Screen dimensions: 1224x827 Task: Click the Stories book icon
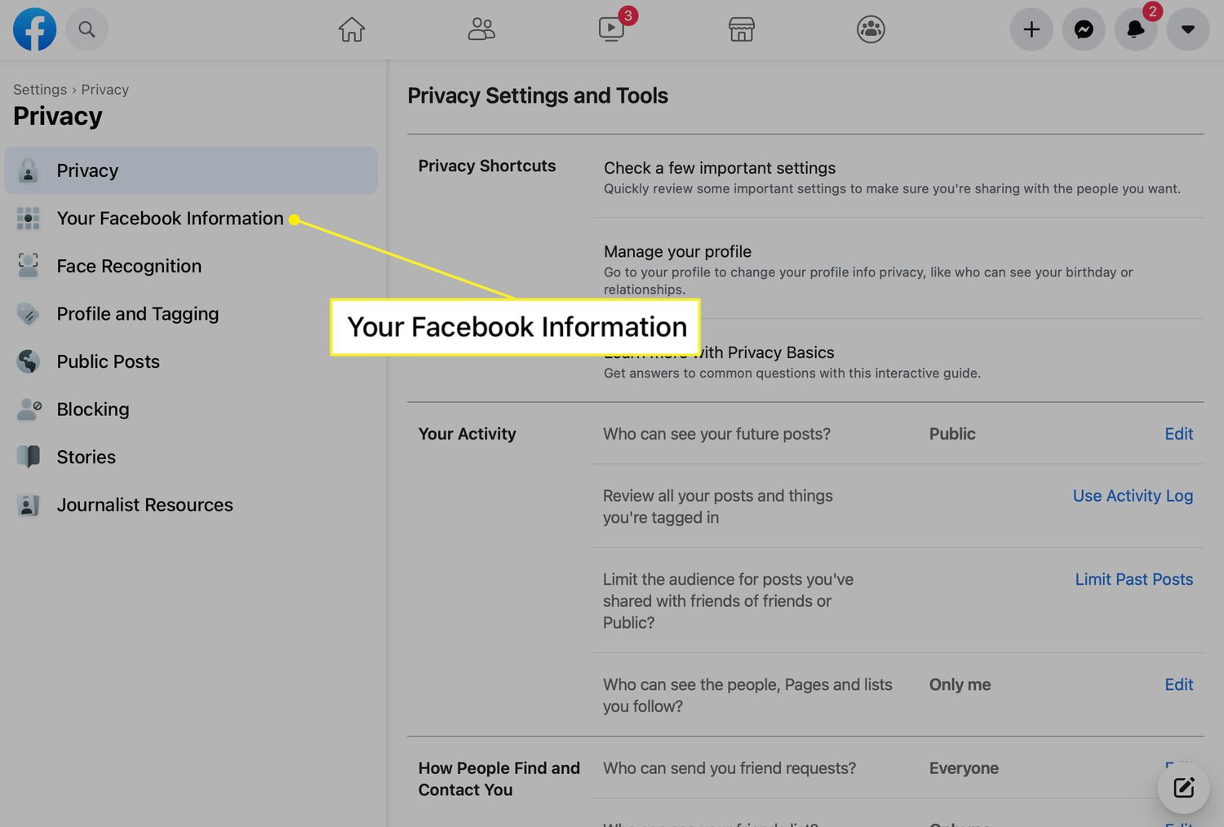(x=29, y=457)
